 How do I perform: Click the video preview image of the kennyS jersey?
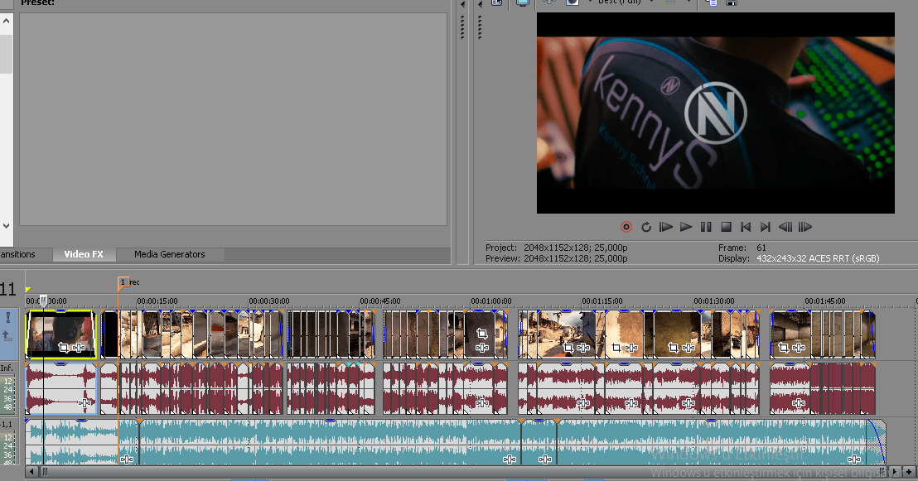pyautogui.click(x=716, y=113)
